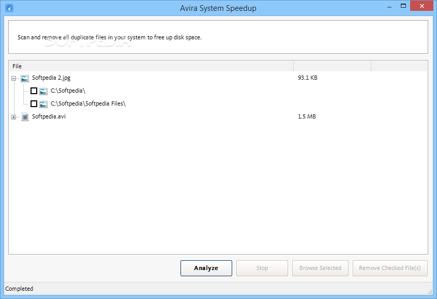
Task: Click the last empty column header
Action: point(399,66)
